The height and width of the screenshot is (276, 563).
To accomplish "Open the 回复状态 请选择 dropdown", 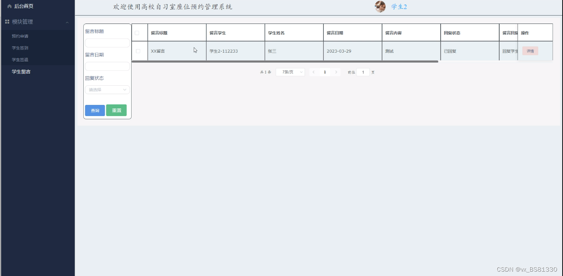I will pyautogui.click(x=107, y=90).
